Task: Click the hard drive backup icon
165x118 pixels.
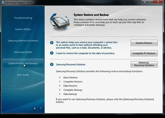Action: click(x=60, y=21)
